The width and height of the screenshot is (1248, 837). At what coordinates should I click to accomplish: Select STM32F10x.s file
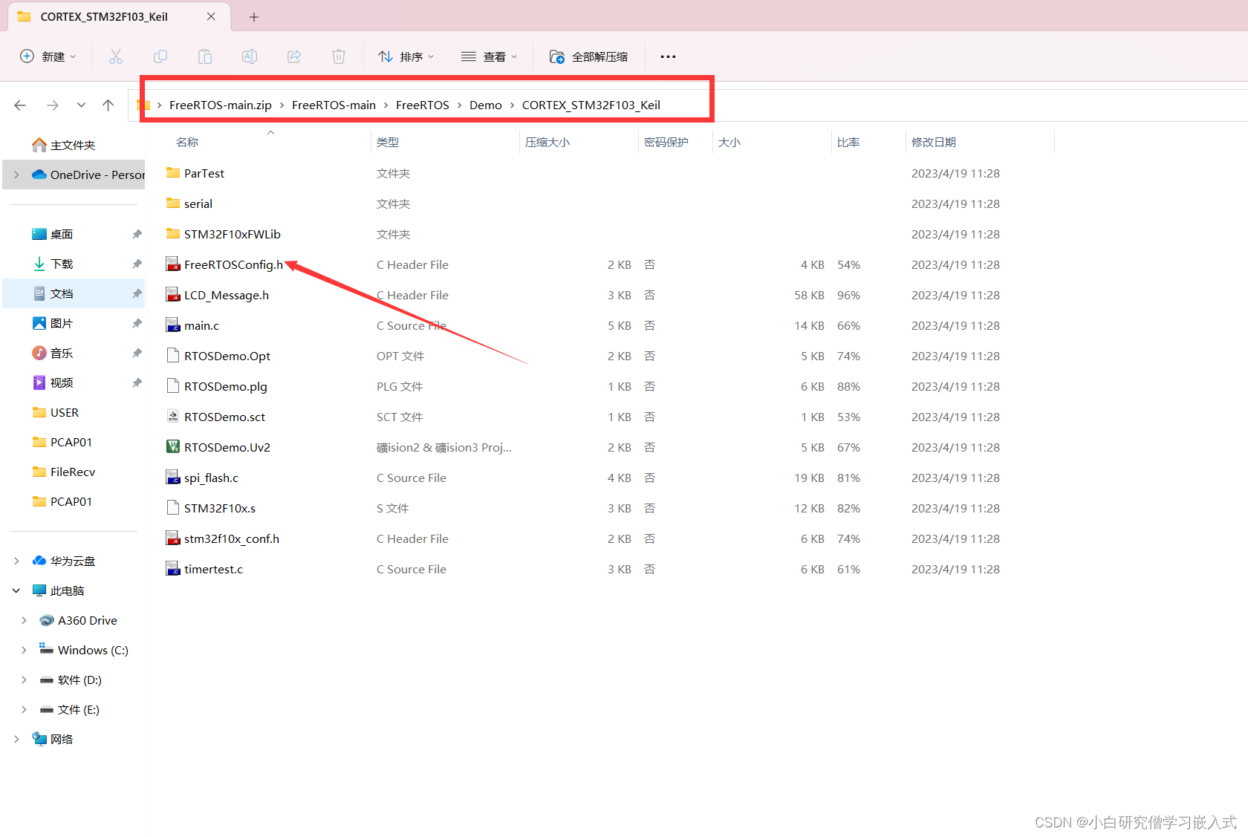tap(220, 508)
